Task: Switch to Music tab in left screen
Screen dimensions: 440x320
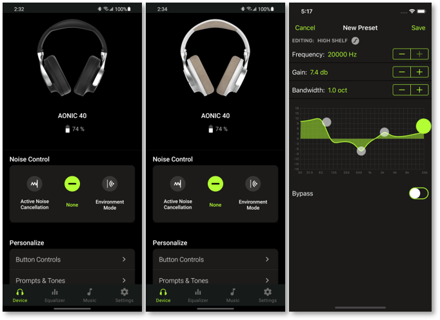Action: click(x=90, y=296)
